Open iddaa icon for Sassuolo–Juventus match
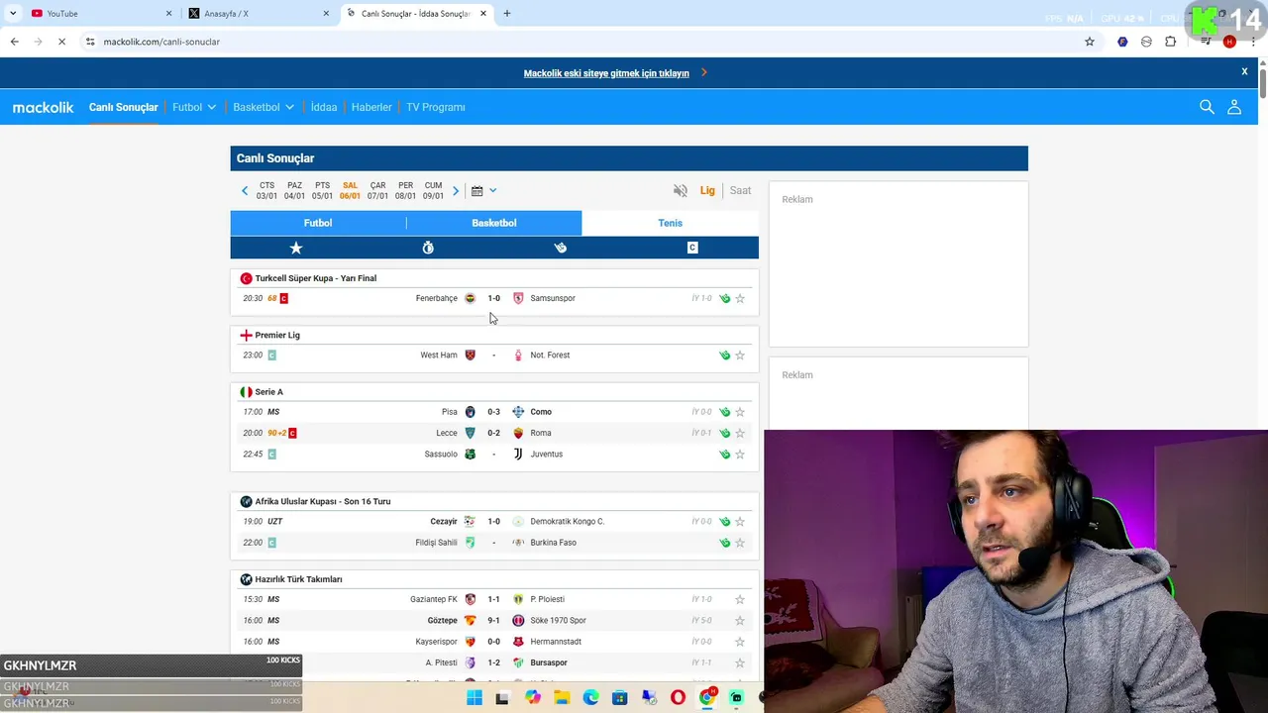The image size is (1268, 713). (724, 455)
